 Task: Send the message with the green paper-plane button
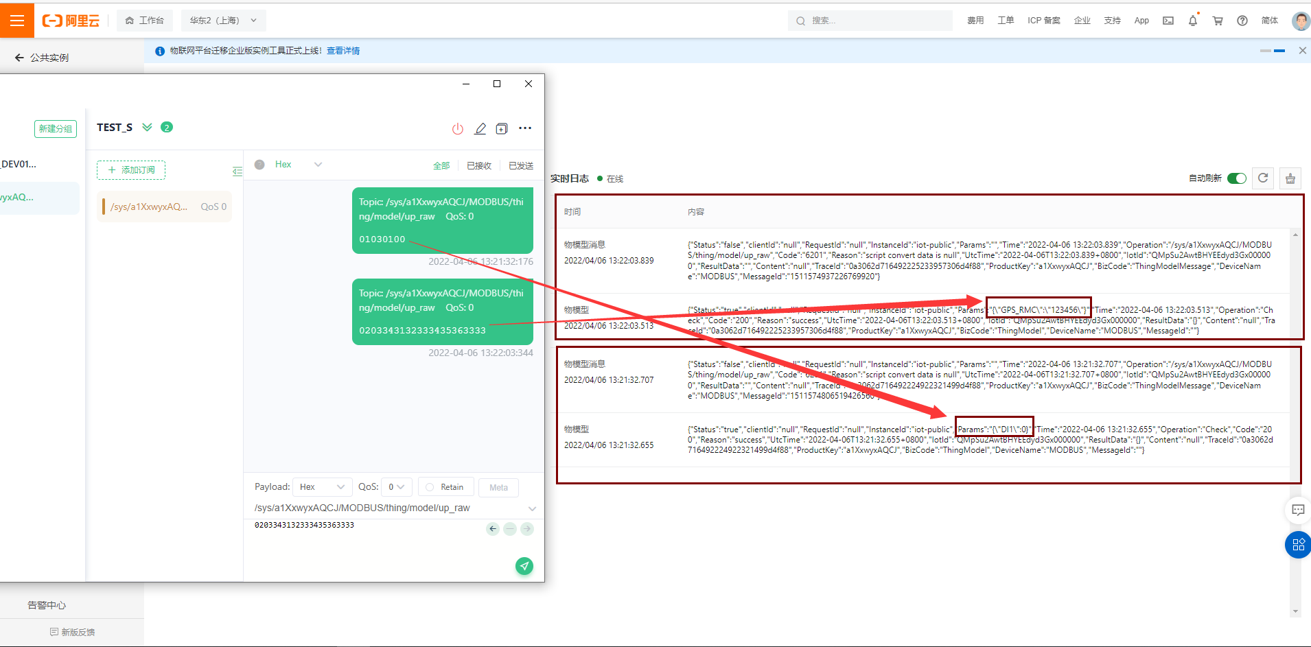click(x=524, y=566)
